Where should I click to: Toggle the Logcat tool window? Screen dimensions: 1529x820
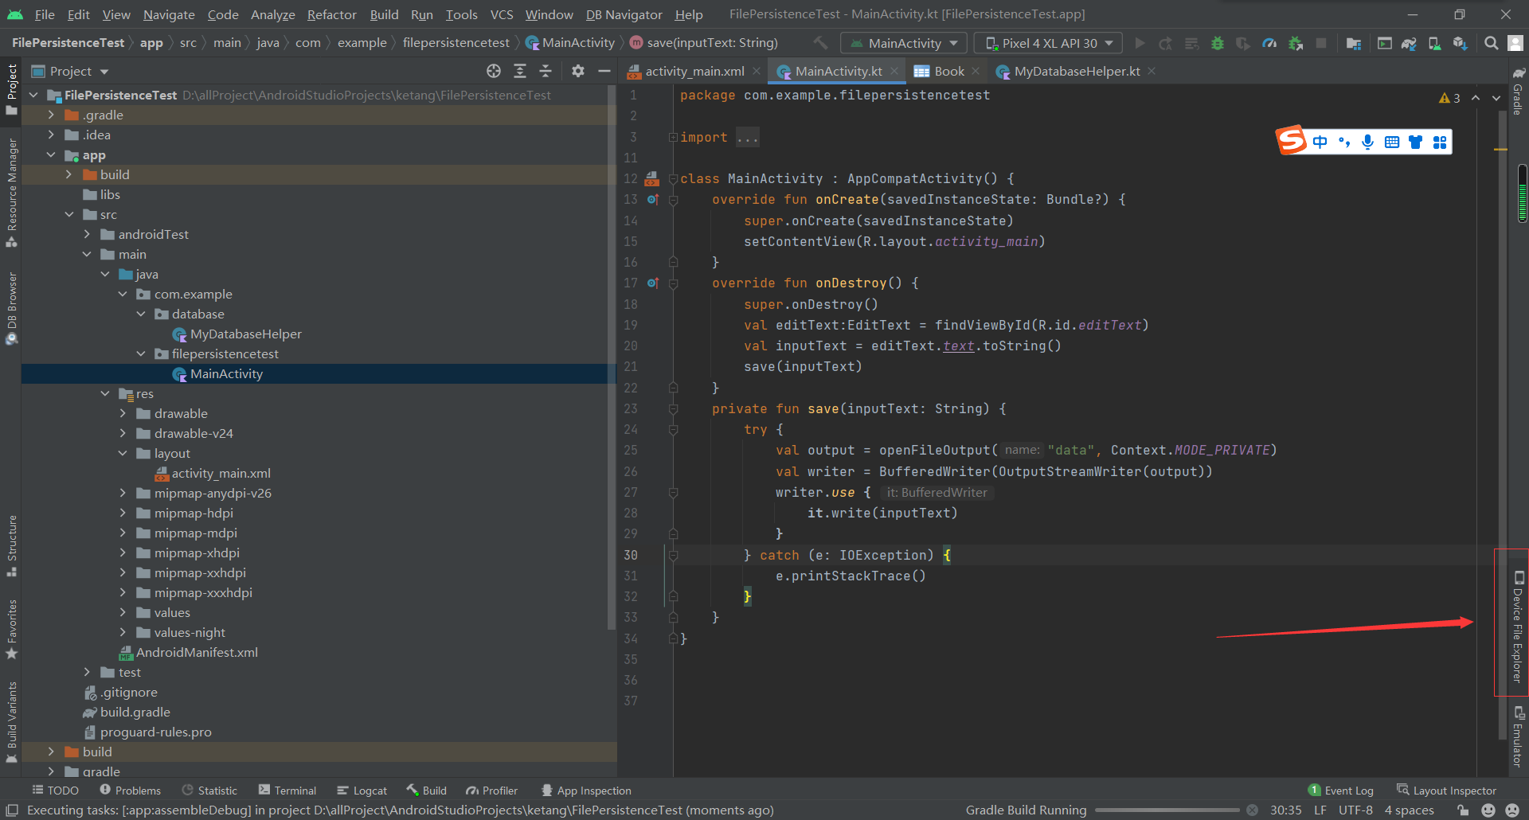(x=362, y=791)
